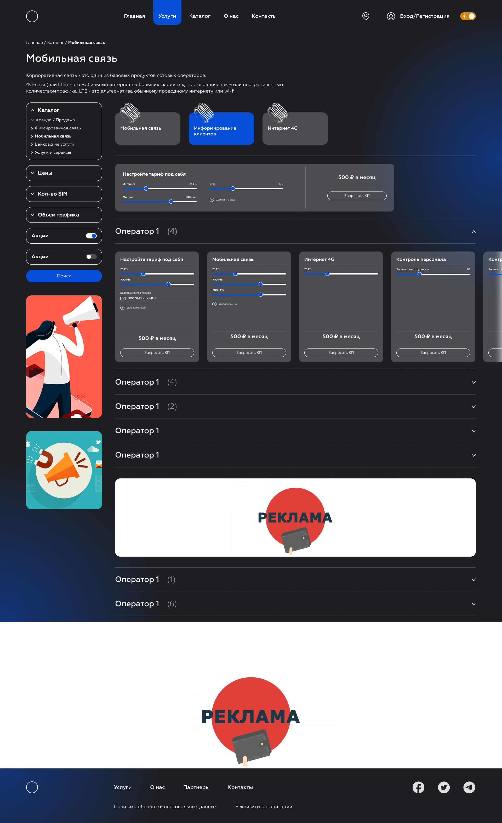Open the Facebook icon in the footer

point(418,787)
